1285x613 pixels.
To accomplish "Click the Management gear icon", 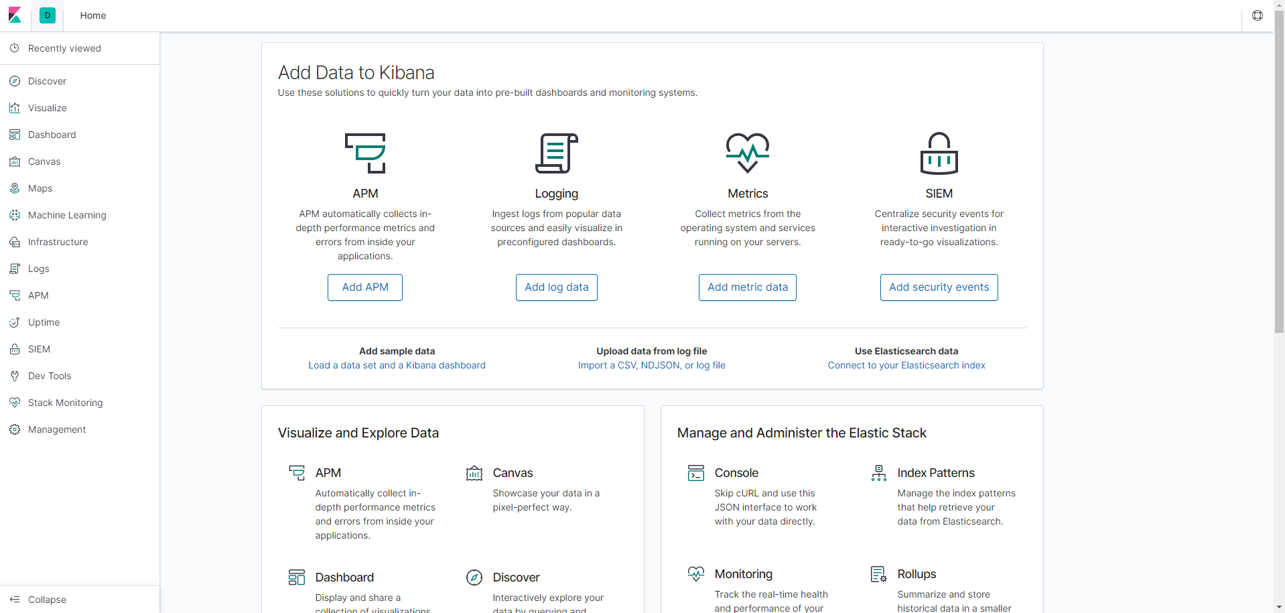I will pos(15,429).
